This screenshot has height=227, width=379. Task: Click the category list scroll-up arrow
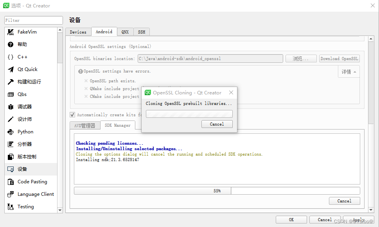(60, 30)
